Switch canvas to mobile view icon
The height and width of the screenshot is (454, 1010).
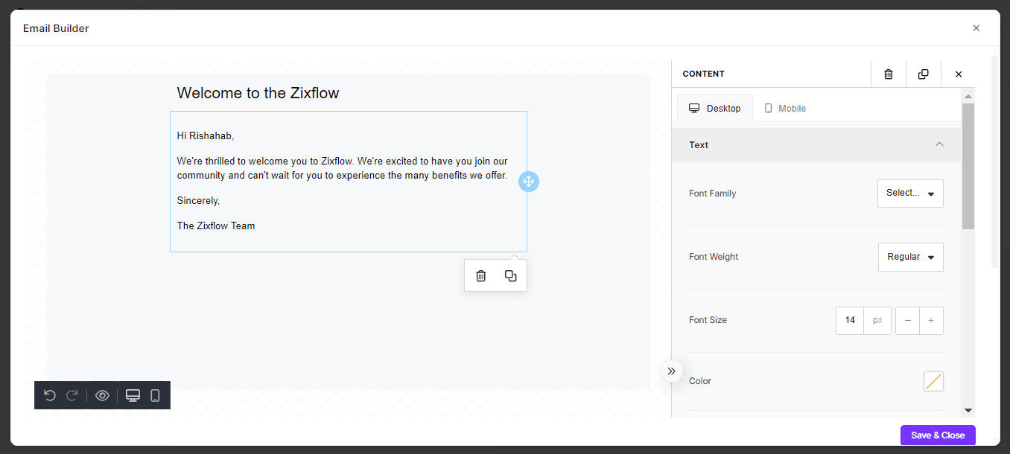(155, 395)
